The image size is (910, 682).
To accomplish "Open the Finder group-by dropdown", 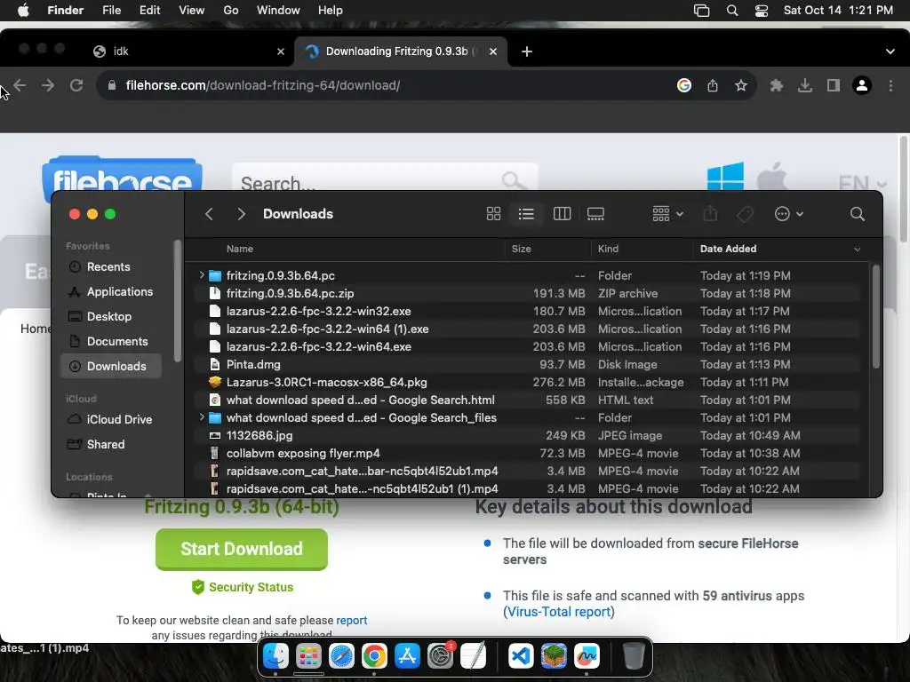I will pyautogui.click(x=667, y=214).
